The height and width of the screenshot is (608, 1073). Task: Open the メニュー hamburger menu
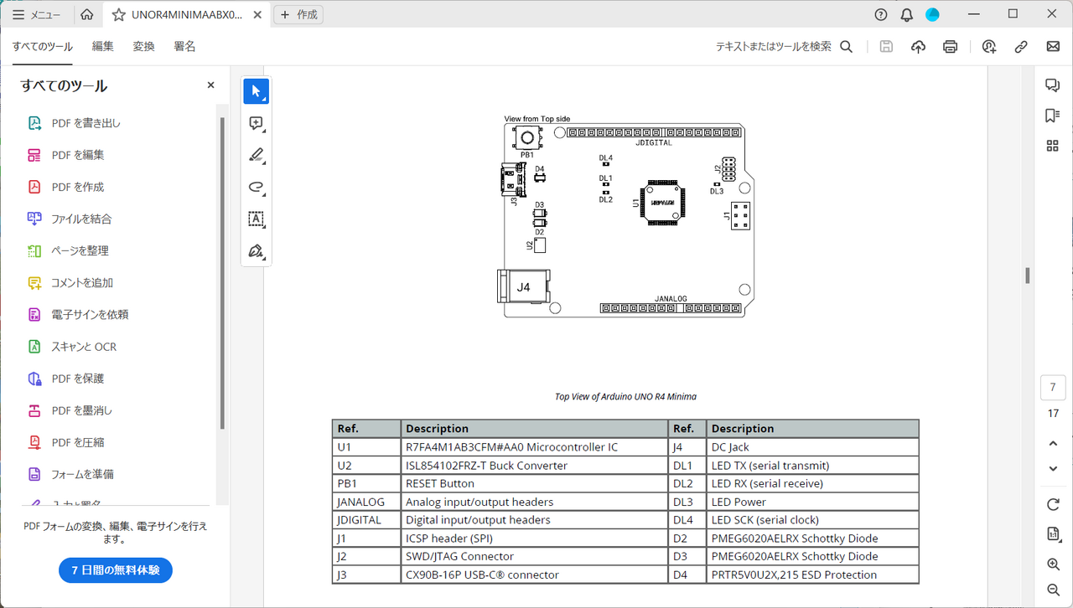(36, 15)
